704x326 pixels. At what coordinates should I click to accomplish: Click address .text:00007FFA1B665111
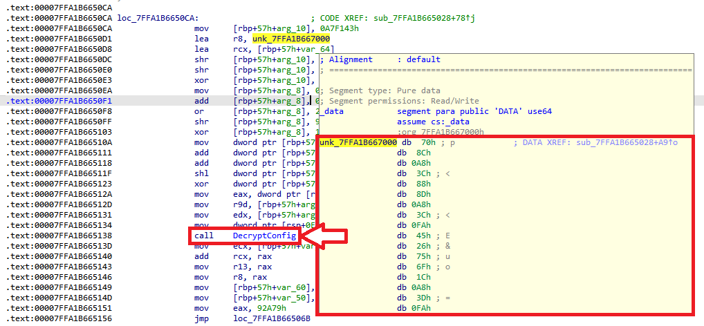pyautogui.click(x=59, y=153)
